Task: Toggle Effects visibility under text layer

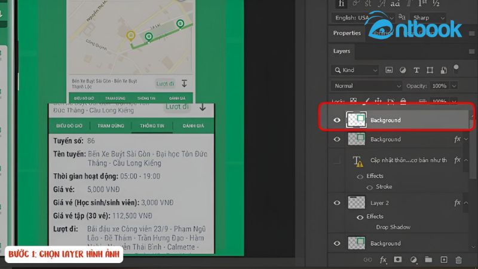Action: 360,176
